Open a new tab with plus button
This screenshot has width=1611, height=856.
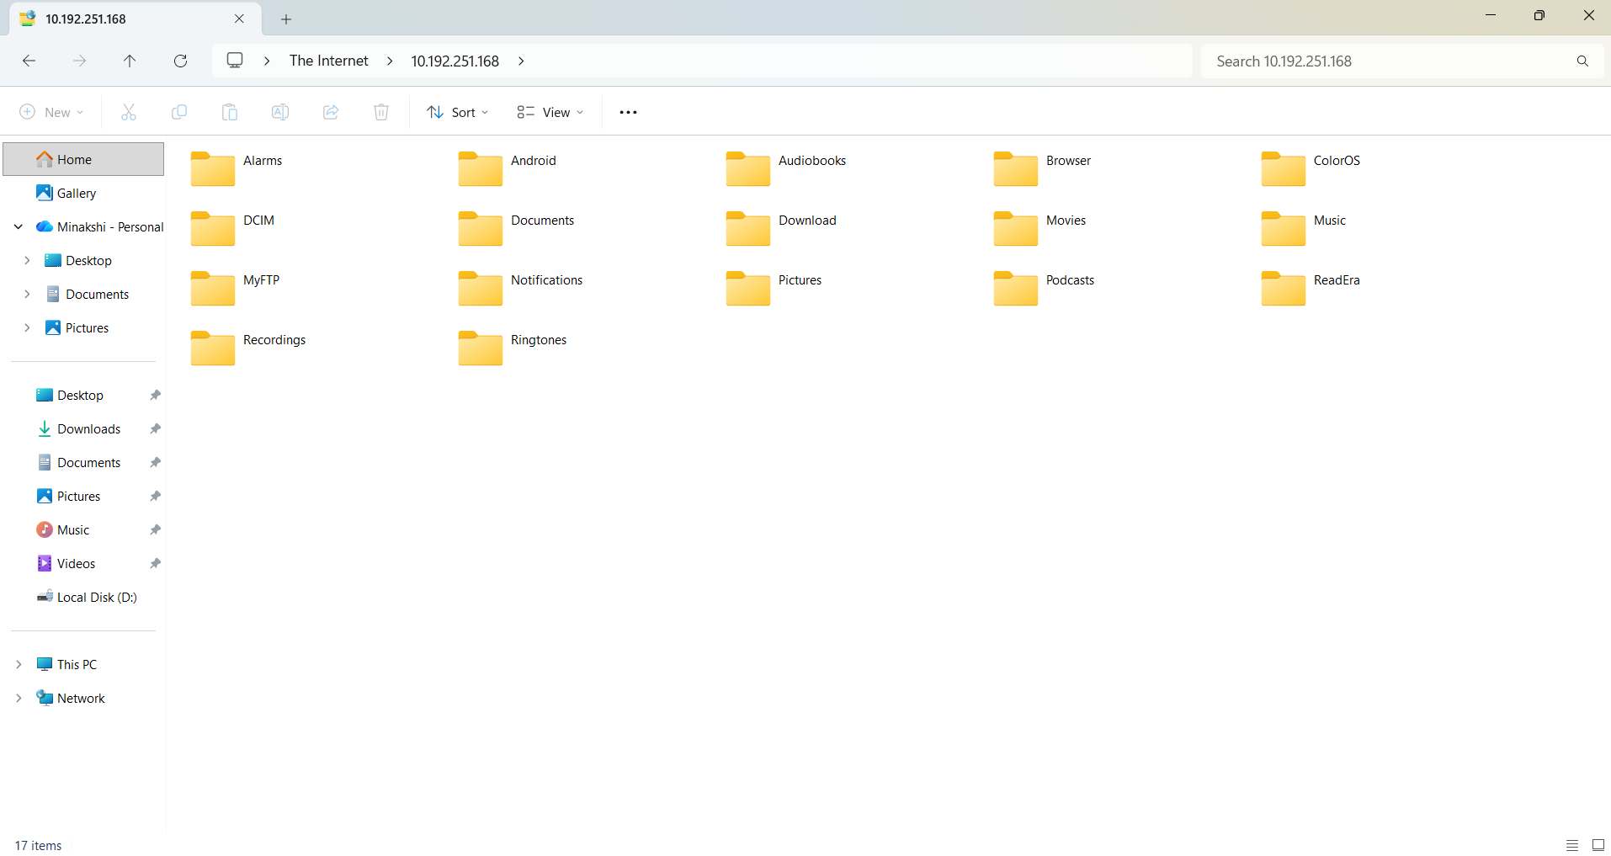286,19
